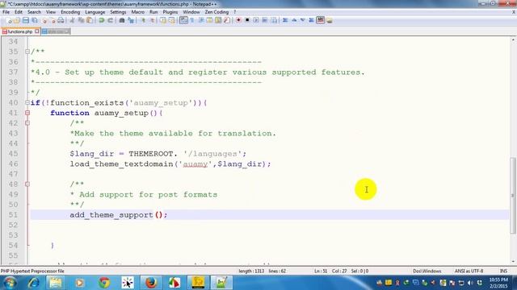Click the Print toolbar icon
This screenshot has height=290, width=517.
[61, 20]
